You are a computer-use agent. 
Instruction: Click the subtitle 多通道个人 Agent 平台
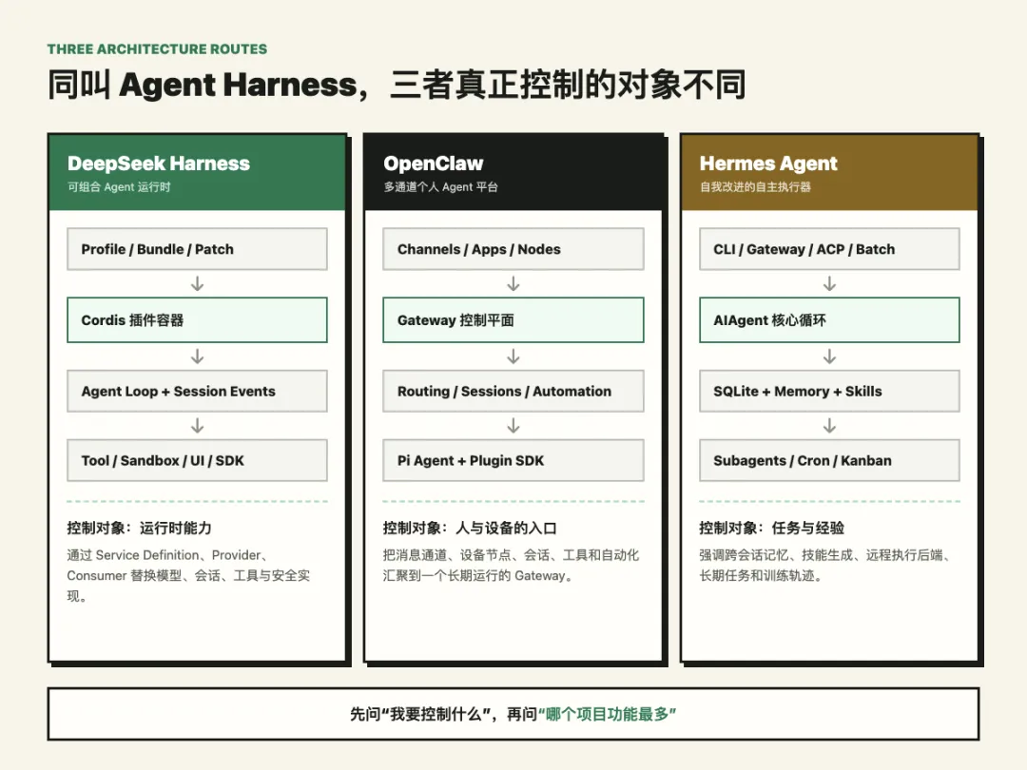point(441,187)
